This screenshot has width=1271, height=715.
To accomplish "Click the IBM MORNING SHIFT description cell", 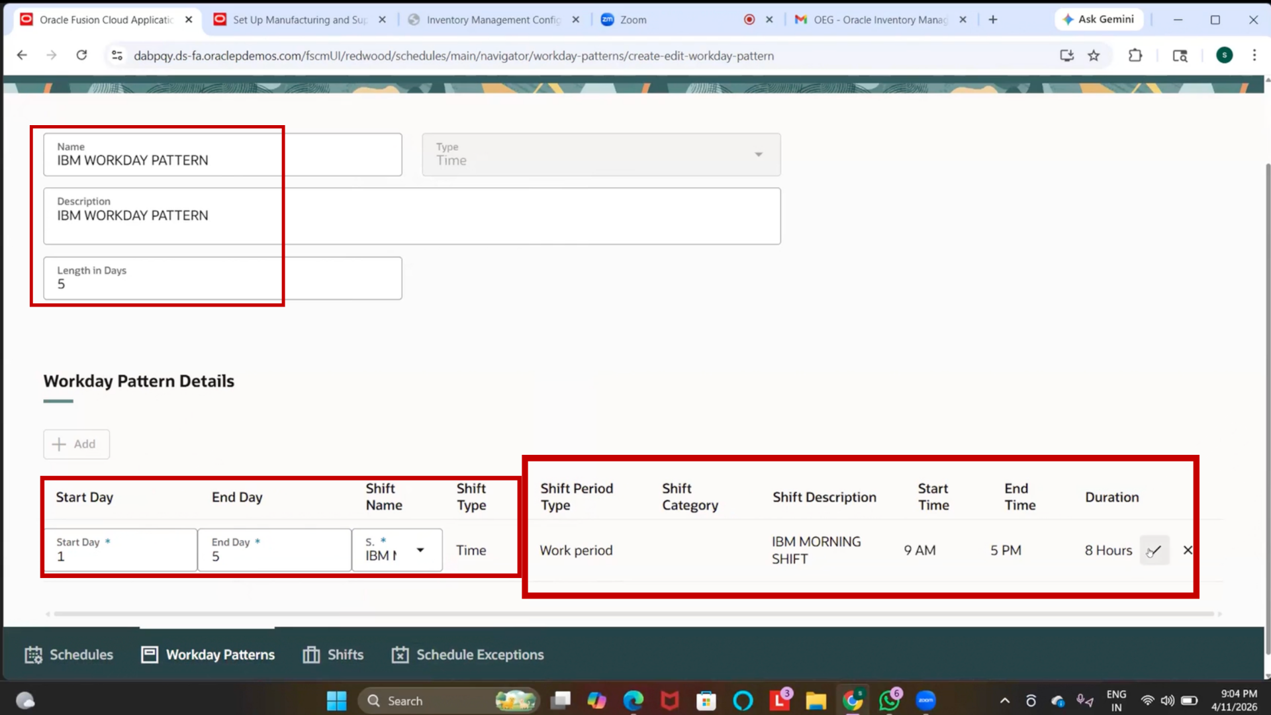I will (816, 550).
